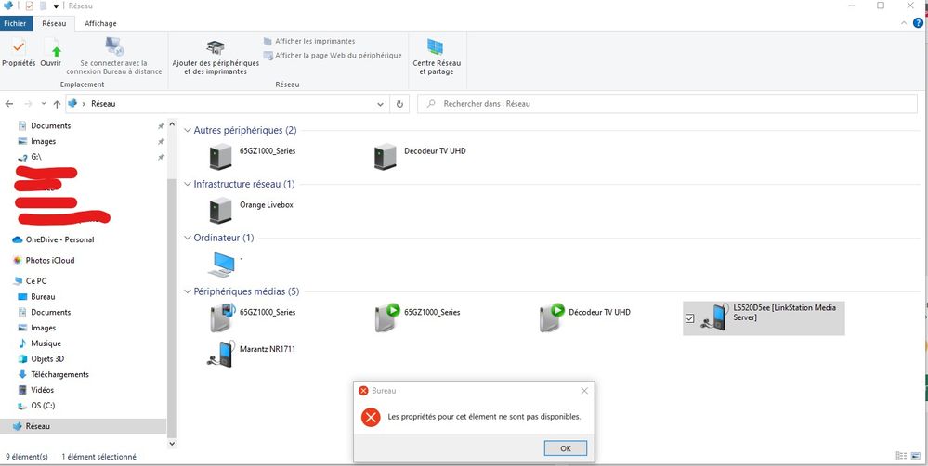Open Centre Réseau et partage

pos(437,56)
